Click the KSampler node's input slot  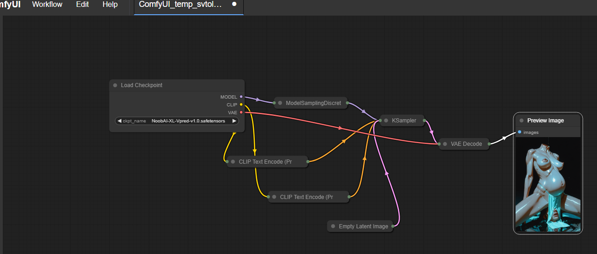(380, 121)
